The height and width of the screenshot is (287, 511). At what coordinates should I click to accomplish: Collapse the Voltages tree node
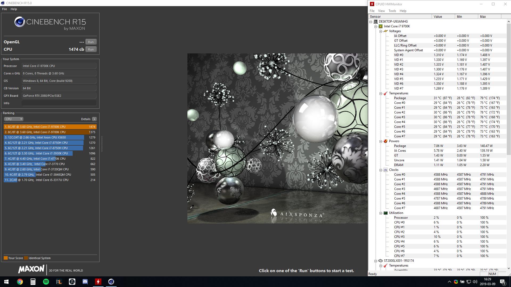pyautogui.click(x=381, y=31)
